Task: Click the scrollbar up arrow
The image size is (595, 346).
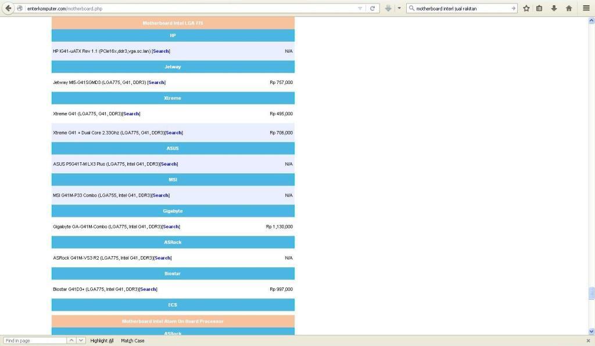Action: click(x=591, y=21)
